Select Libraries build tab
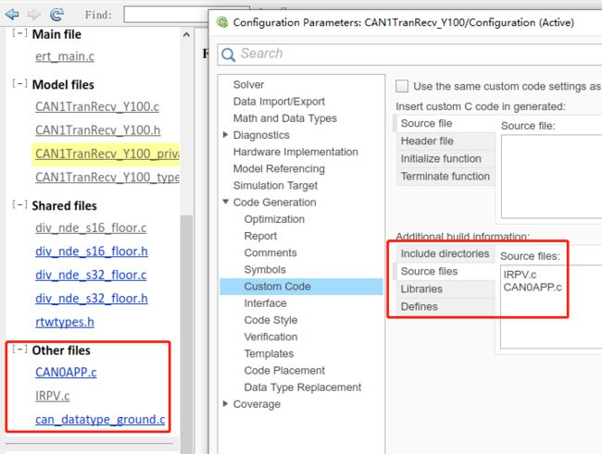Viewport: 602px width, 454px height. tap(445, 289)
